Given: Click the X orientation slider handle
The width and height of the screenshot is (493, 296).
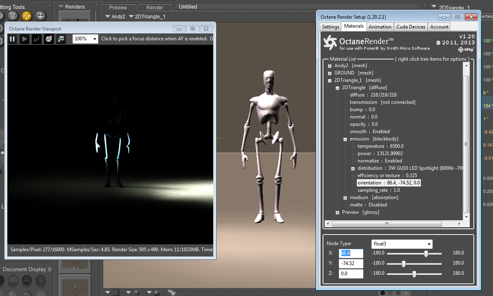Looking at the screenshot, I should coord(426,253).
